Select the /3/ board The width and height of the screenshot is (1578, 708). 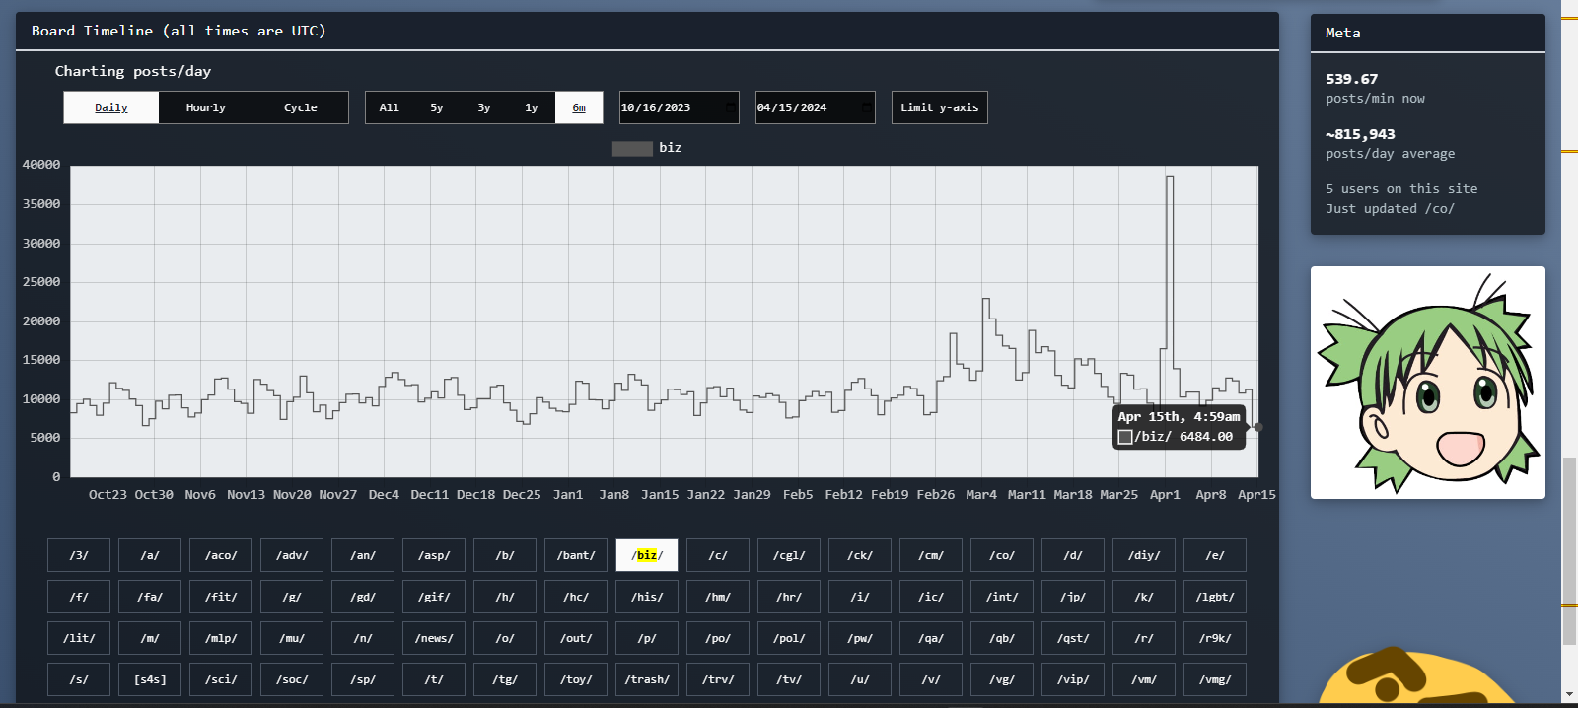click(79, 555)
